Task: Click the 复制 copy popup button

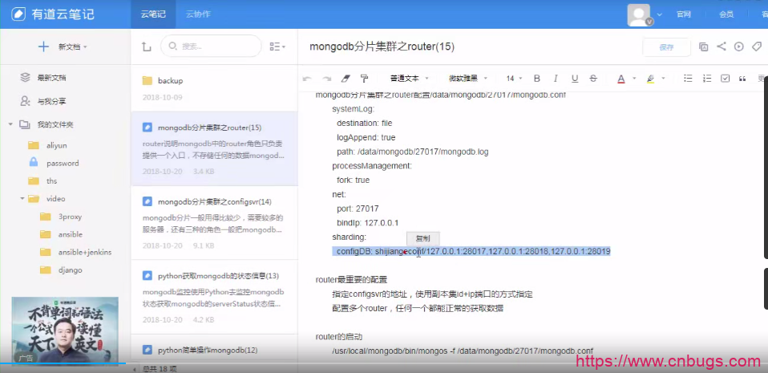Action: pyautogui.click(x=422, y=238)
